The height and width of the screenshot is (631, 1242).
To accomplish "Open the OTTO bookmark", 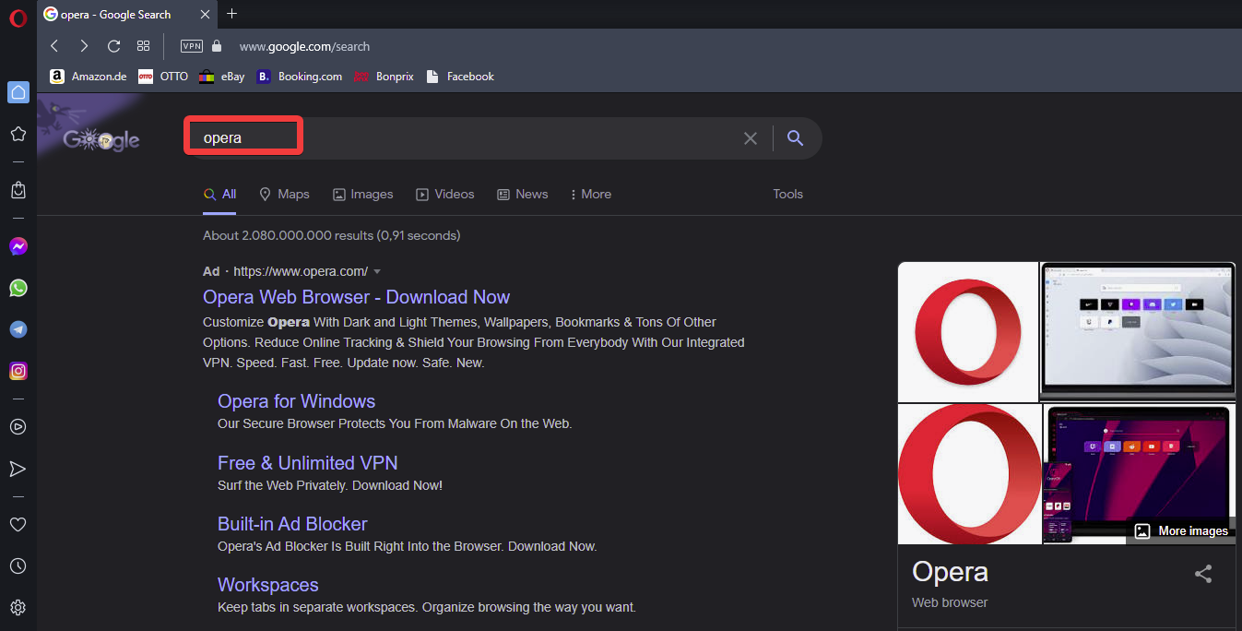I will (163, 77).
